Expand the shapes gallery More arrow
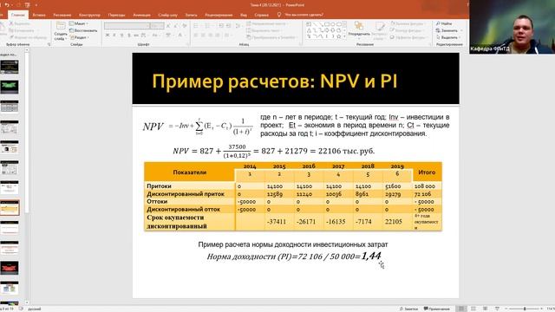Screen dimensions: 555x312 344,36
